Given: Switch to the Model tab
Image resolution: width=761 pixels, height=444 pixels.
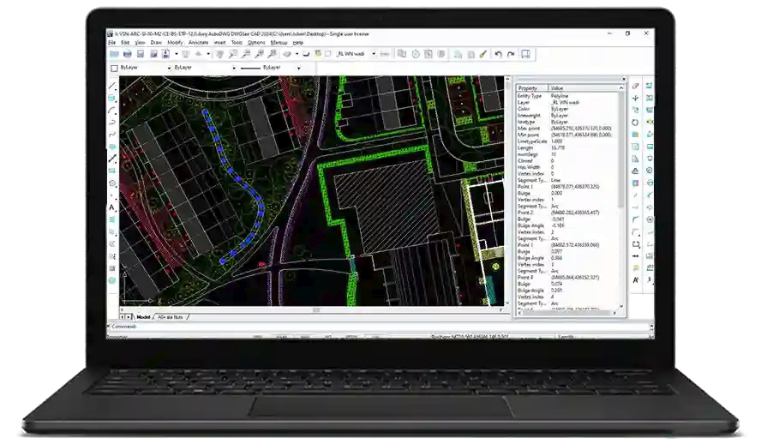Looking at the screenshot, I should 143,317.
